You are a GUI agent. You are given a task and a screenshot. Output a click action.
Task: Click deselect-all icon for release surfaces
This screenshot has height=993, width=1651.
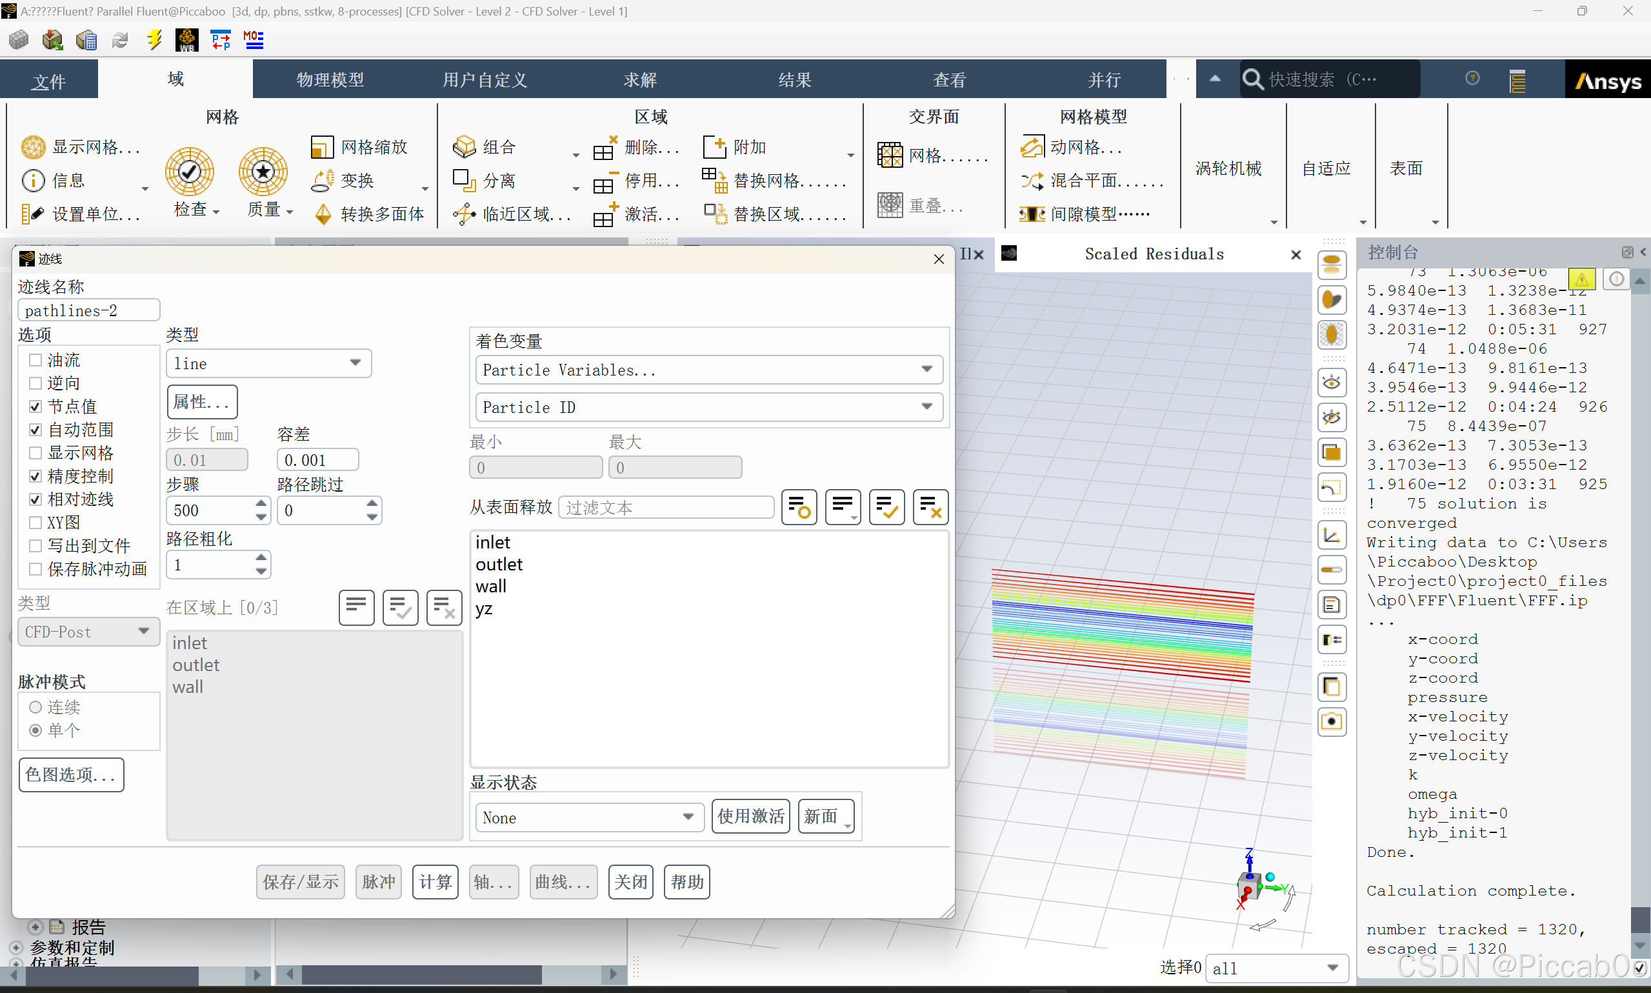point(930,507)
